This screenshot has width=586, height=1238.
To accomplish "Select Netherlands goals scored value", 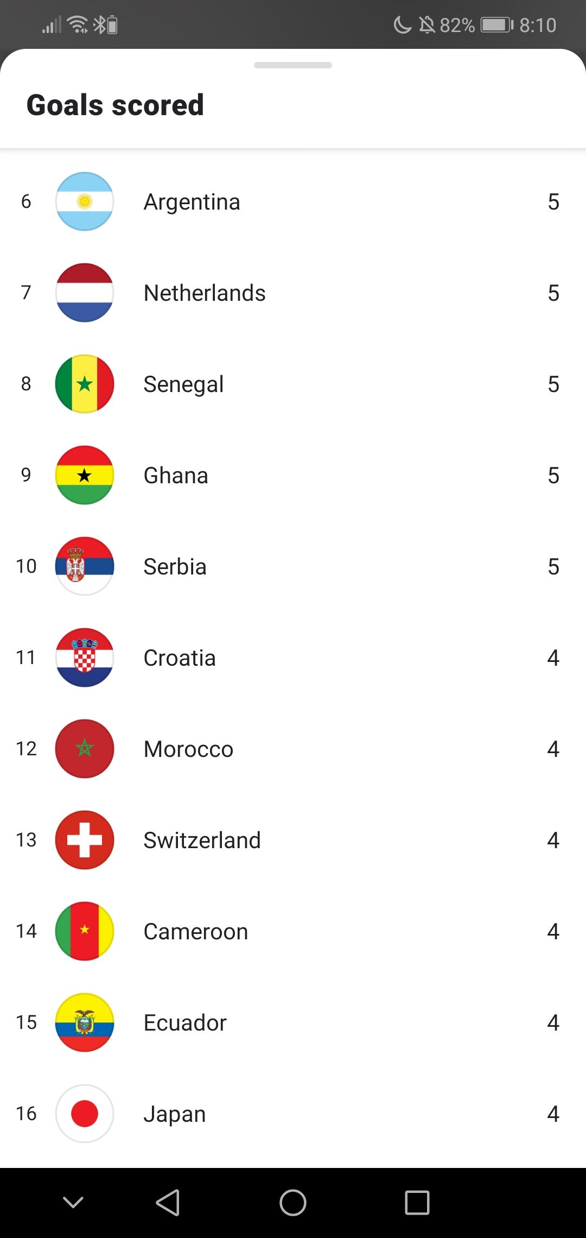I will 553,293.
